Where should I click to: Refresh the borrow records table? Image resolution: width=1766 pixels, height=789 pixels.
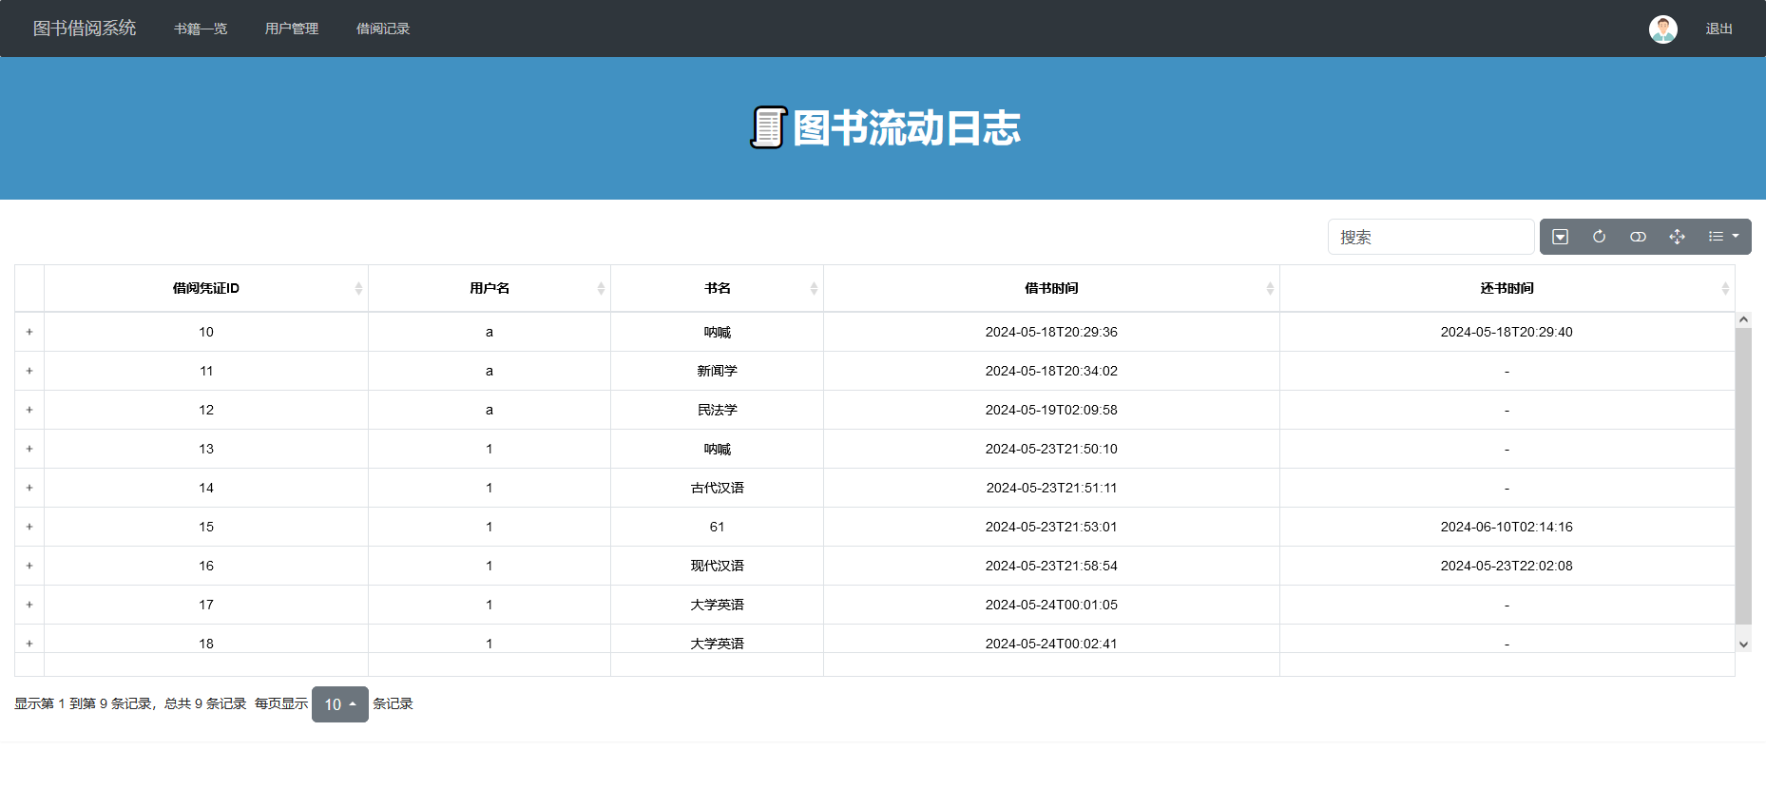[x=1599, y=237]
